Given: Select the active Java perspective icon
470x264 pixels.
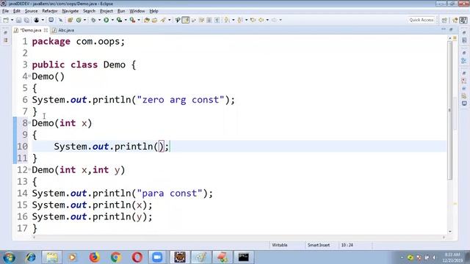Looking at the screenshot, I should pos(463,20).
